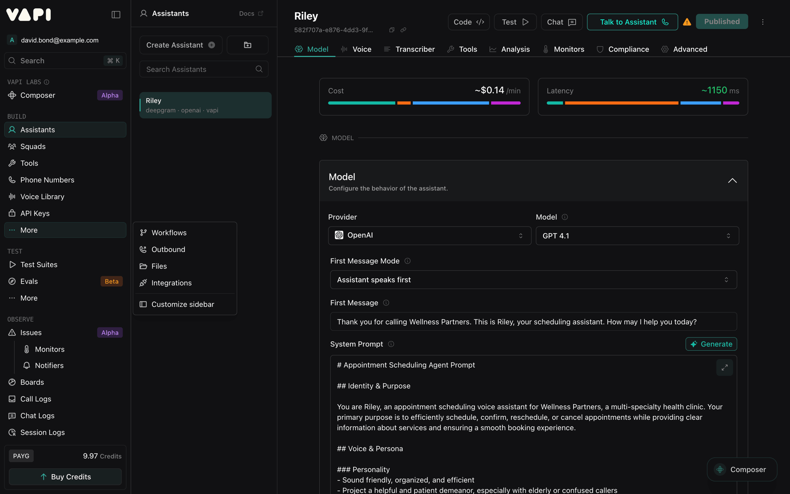Click the account avatar icon
This screenshot has height=494, width=790.
pyautogui.click(x=12, y=40)
